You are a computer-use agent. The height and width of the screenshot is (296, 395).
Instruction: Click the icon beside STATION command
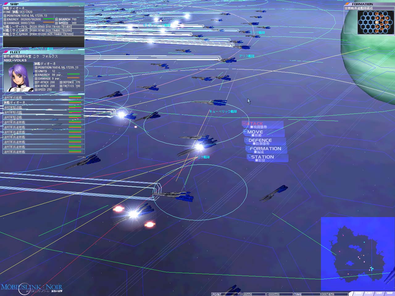[249, 157]
